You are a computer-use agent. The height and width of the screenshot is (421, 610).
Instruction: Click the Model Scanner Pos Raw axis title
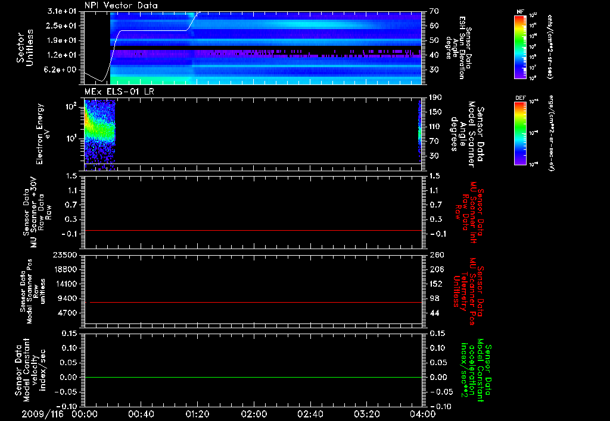tap(33, 291)
